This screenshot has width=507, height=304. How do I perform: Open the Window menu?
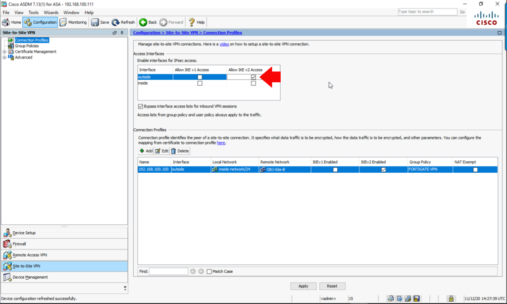pos(71,12)
